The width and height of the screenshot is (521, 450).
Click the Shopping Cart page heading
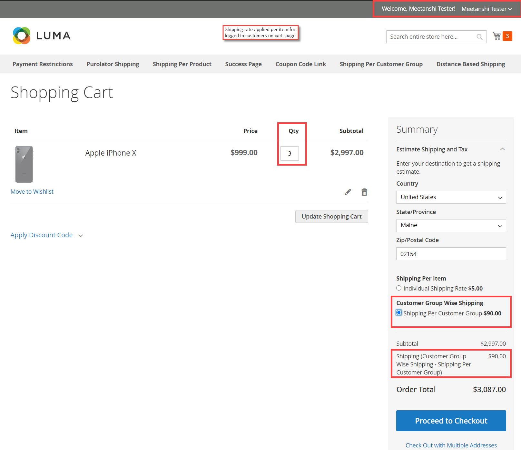[62, 93]
